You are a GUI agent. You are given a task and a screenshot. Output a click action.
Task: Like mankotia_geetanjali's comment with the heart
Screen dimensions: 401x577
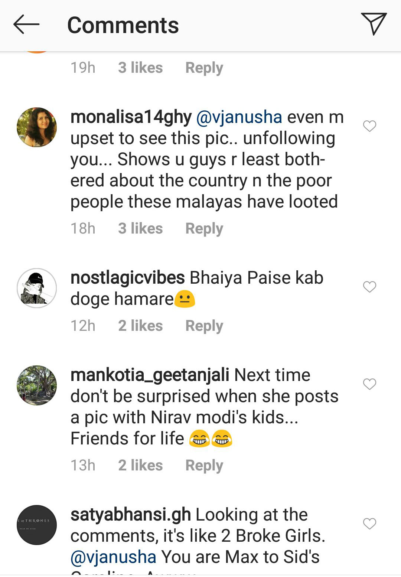click(x=369, y=384)
